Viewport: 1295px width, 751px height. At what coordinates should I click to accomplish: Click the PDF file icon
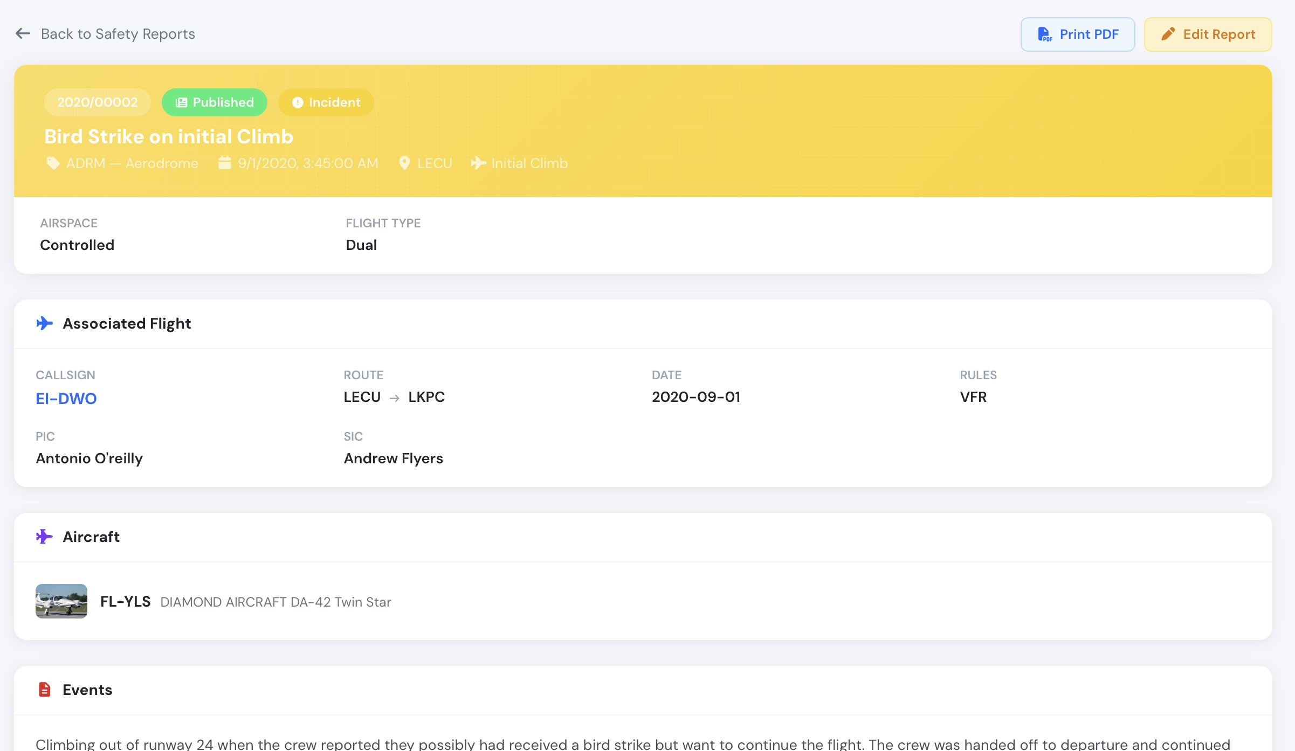1044,34
